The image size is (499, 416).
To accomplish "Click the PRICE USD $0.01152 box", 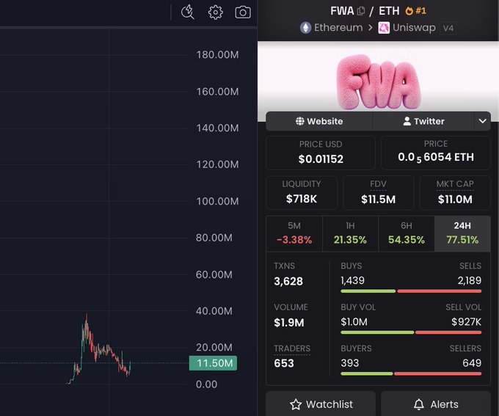I will (x=321, y=153).
